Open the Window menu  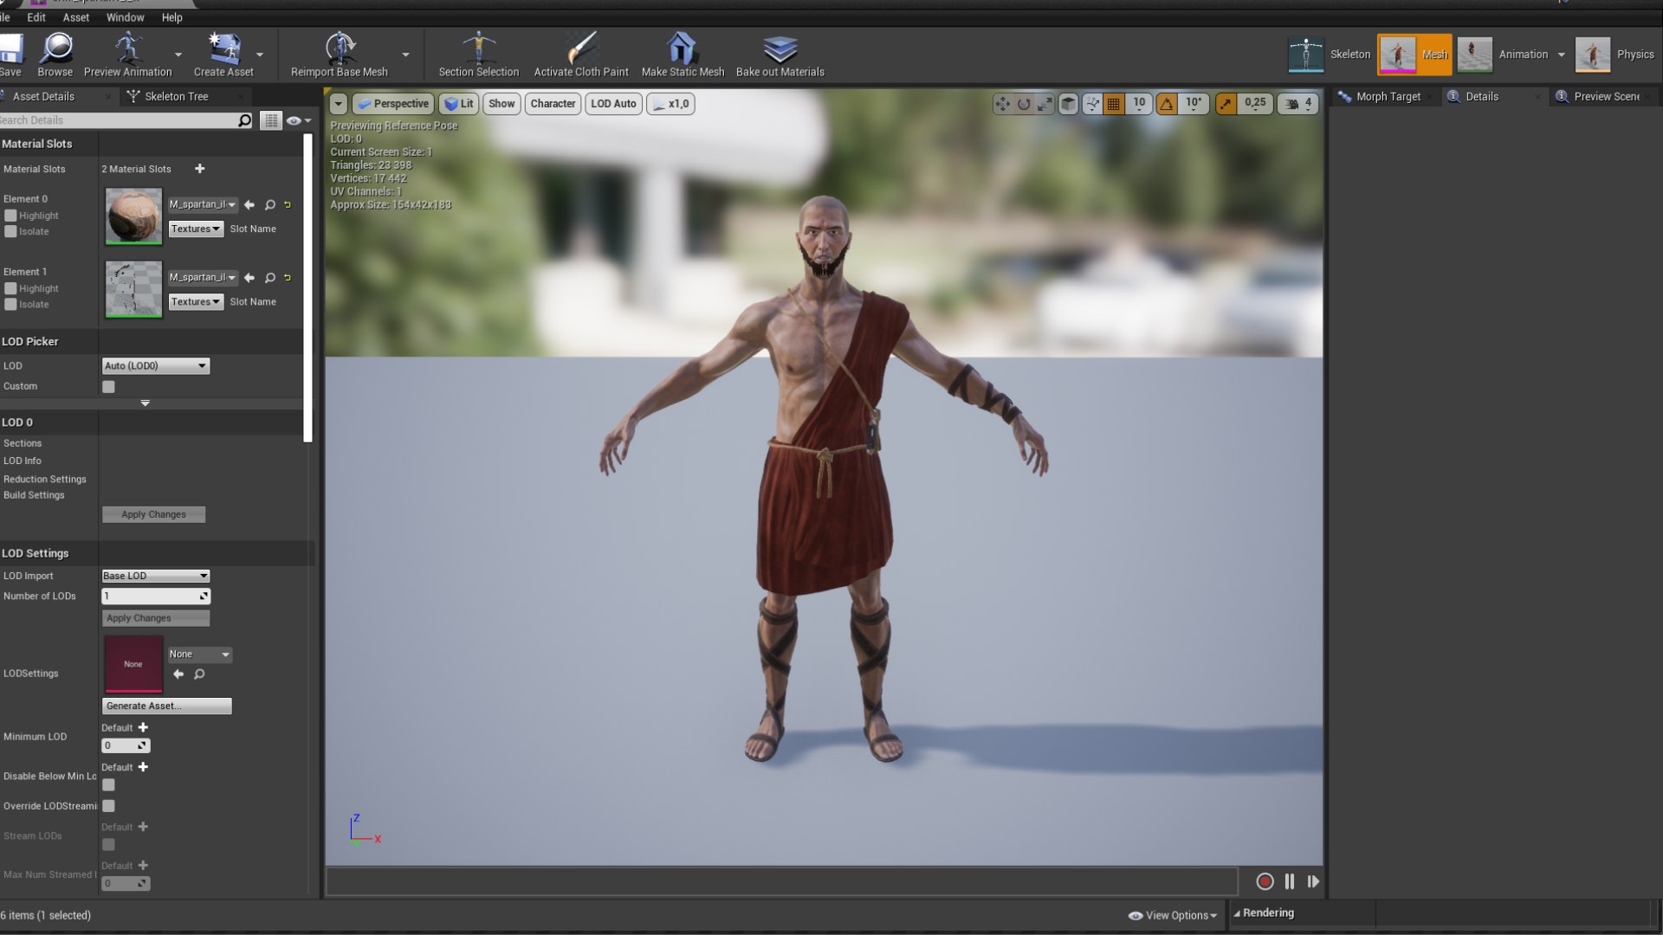tap(125, 17)
